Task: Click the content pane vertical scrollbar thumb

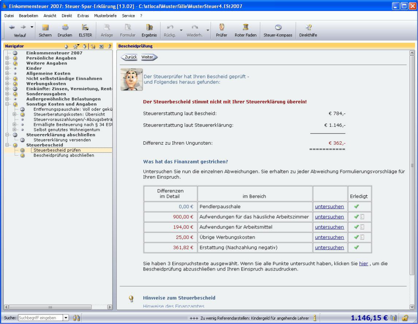Action: tap(412, 165)
